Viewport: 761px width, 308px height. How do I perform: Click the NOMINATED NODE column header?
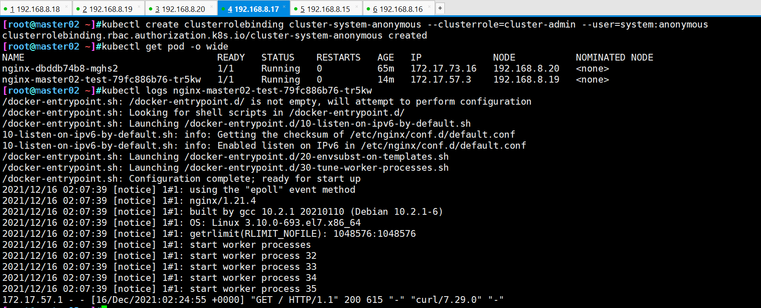[x=614, y=58]
